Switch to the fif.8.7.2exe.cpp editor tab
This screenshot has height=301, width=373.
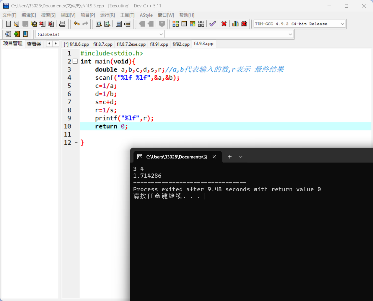(x=131, y=44)
